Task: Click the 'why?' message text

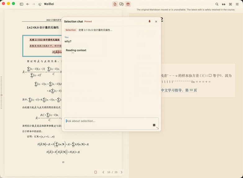Action: (x=68, y=41)
